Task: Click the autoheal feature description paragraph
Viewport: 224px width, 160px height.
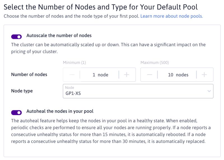Action: (x=111, y=131)
